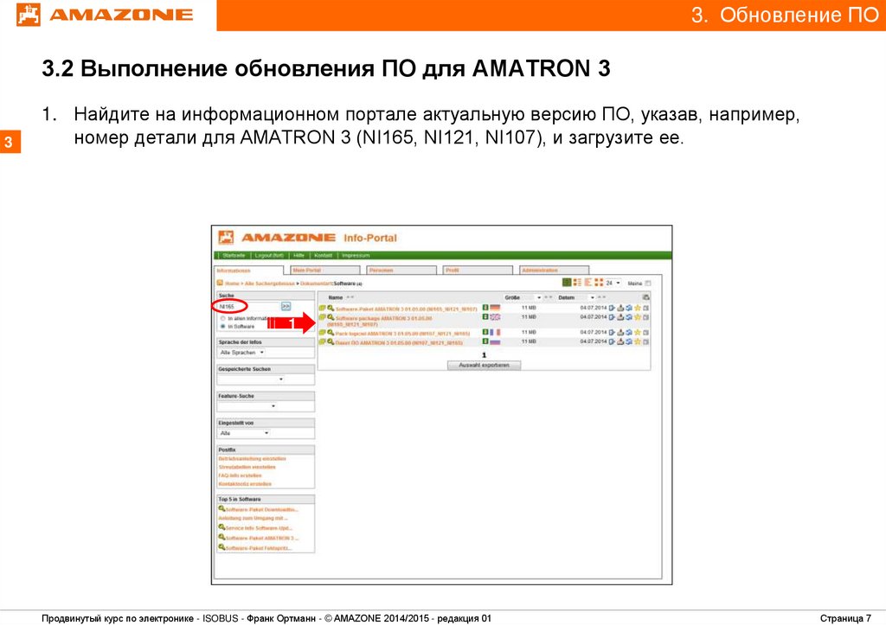Select the 'In allen Informationen' radio button
Screen dimensions: 886x625
(x=222, y=318)
